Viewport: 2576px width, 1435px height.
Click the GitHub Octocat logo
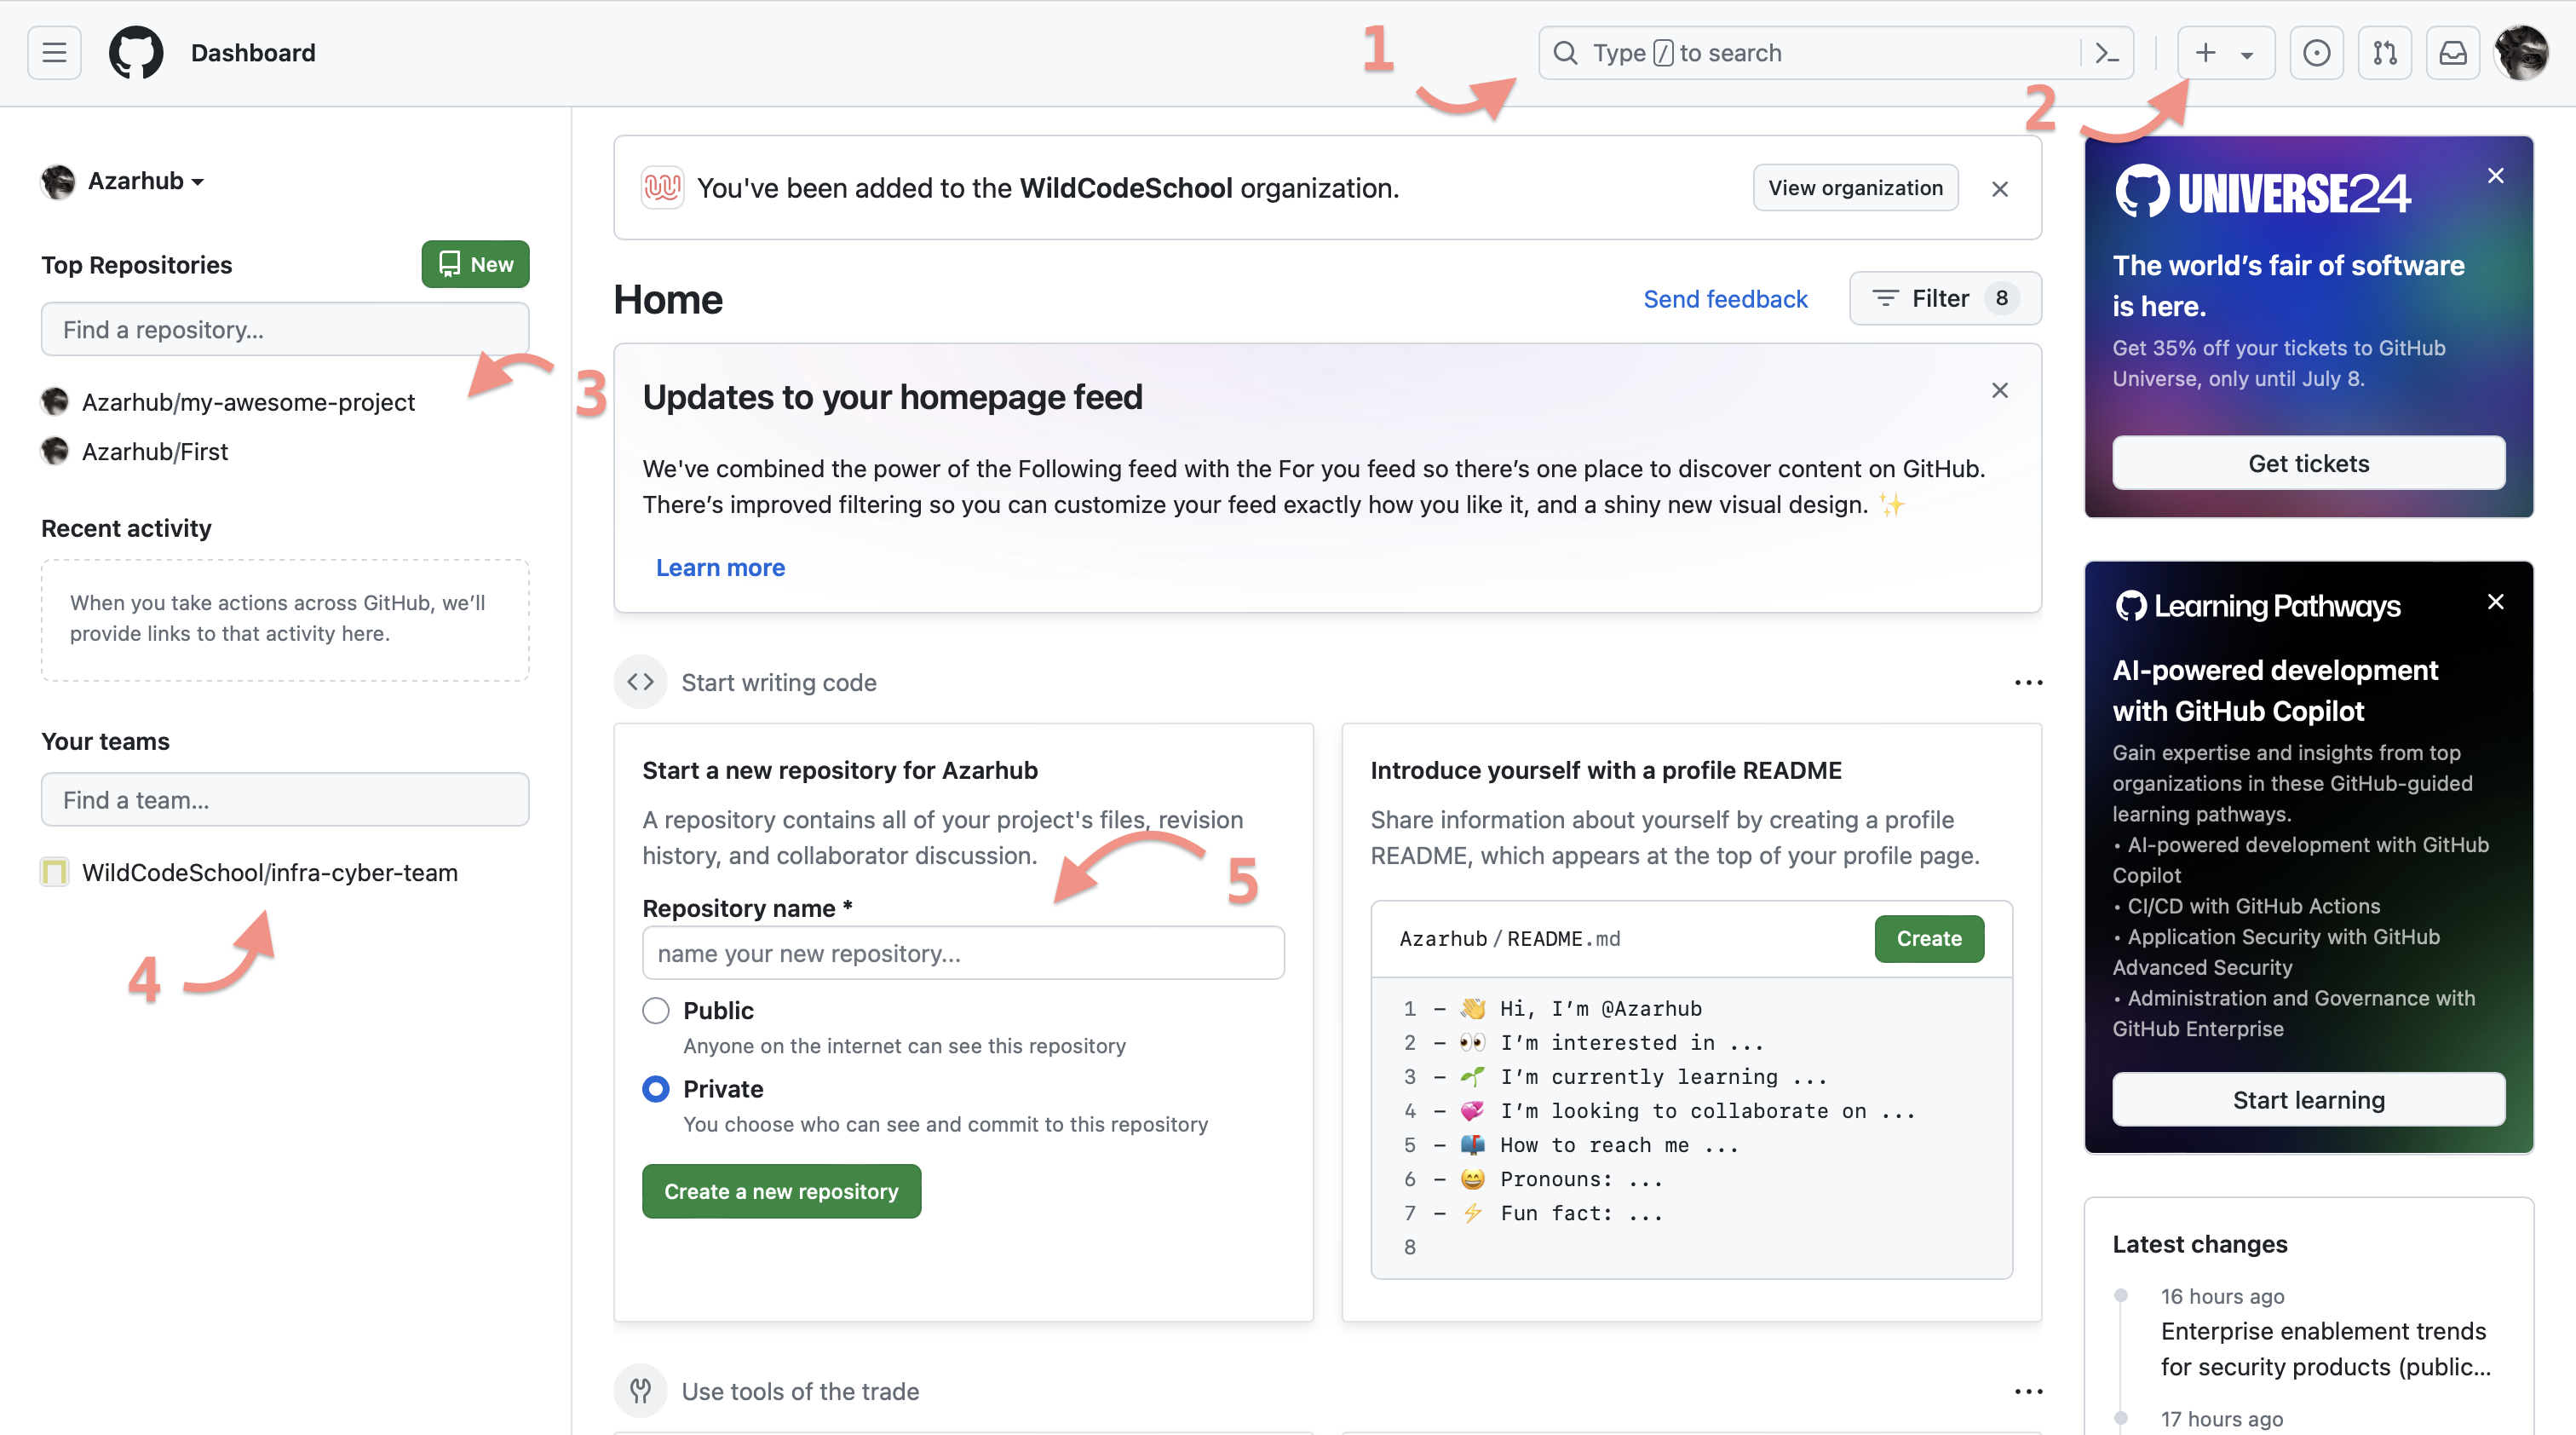coord(136,53)
